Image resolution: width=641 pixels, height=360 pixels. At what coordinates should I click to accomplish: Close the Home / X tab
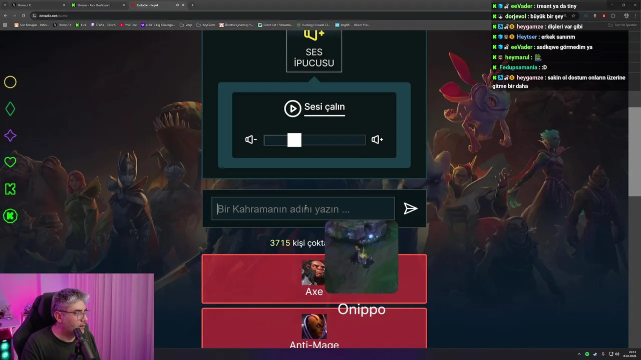tap(64, 5)
